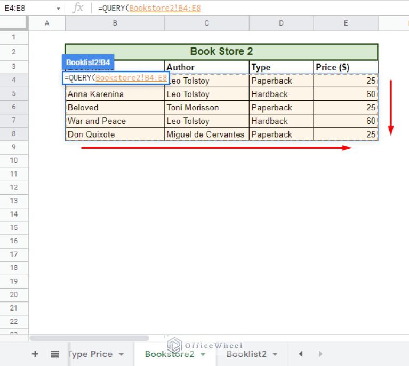Switch to the Booklist2 sheet tab

click(x=246, y=354)
